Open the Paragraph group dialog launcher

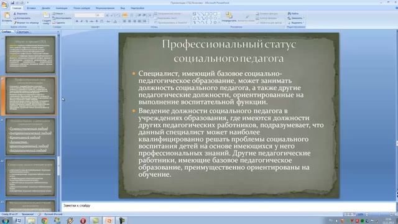(x=188, y=27)
